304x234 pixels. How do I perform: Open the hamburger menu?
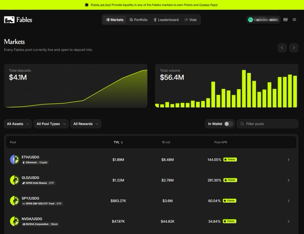pos(294,20)
